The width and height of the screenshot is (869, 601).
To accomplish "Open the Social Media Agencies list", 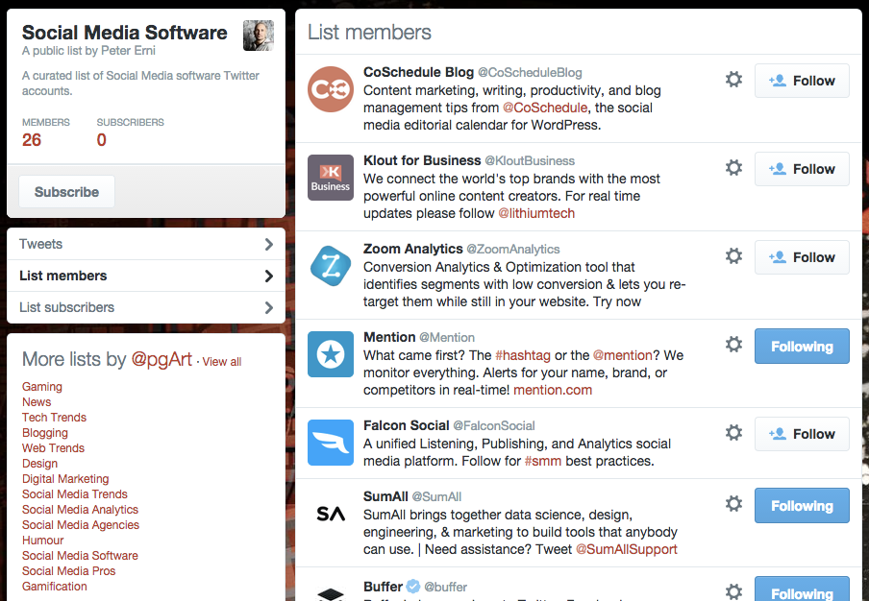I will (x=81, y=525).
